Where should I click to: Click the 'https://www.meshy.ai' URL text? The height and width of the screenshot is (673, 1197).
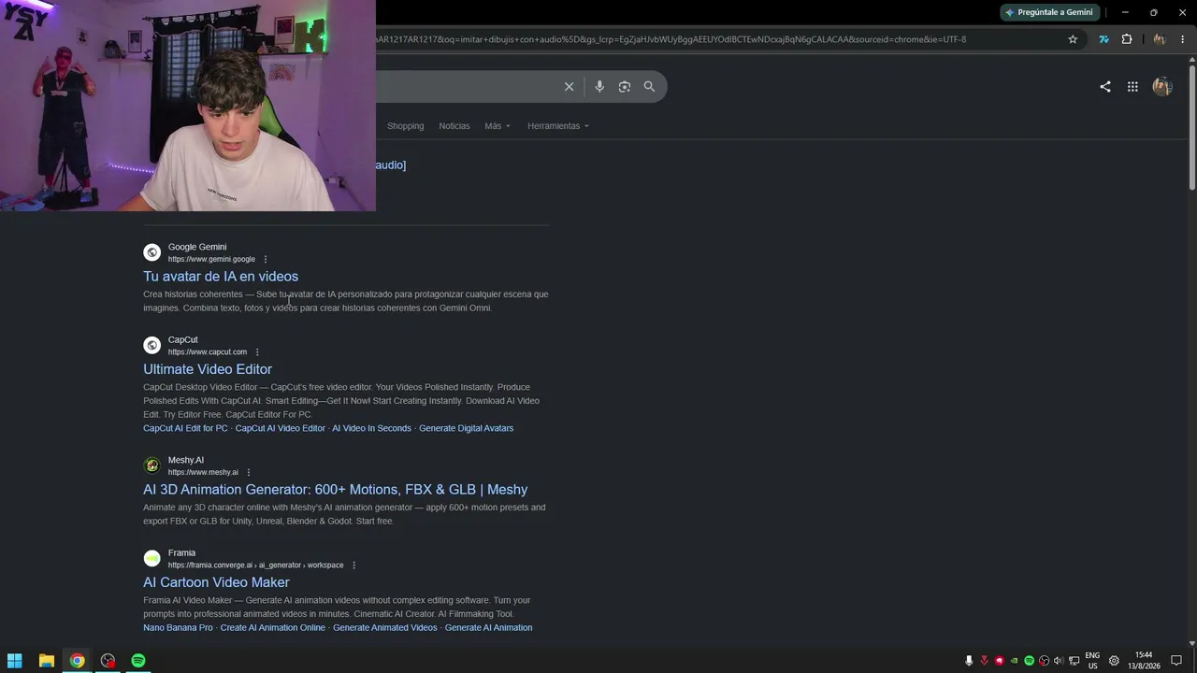(203, 473)
